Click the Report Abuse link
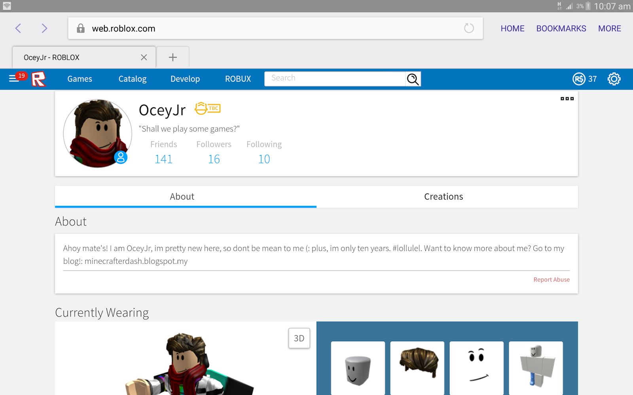Viewport: 633px width, 395px height. pyautogui.click(x=552, y=280)
